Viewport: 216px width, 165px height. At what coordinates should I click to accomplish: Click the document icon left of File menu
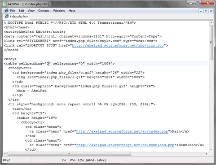coord(6,11)
